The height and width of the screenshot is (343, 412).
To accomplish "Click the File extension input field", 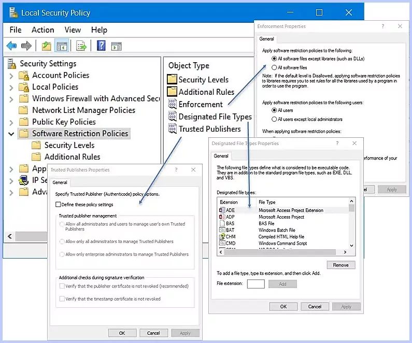I will [255, 284].
